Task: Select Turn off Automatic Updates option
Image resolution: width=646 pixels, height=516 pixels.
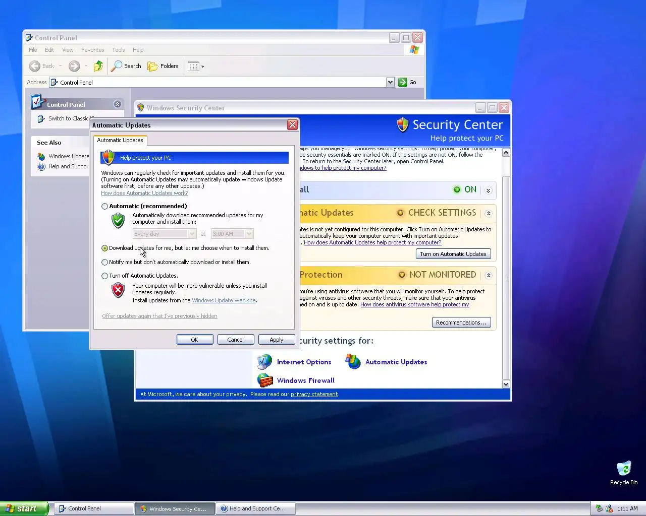Action: click(x=104, y=276)
